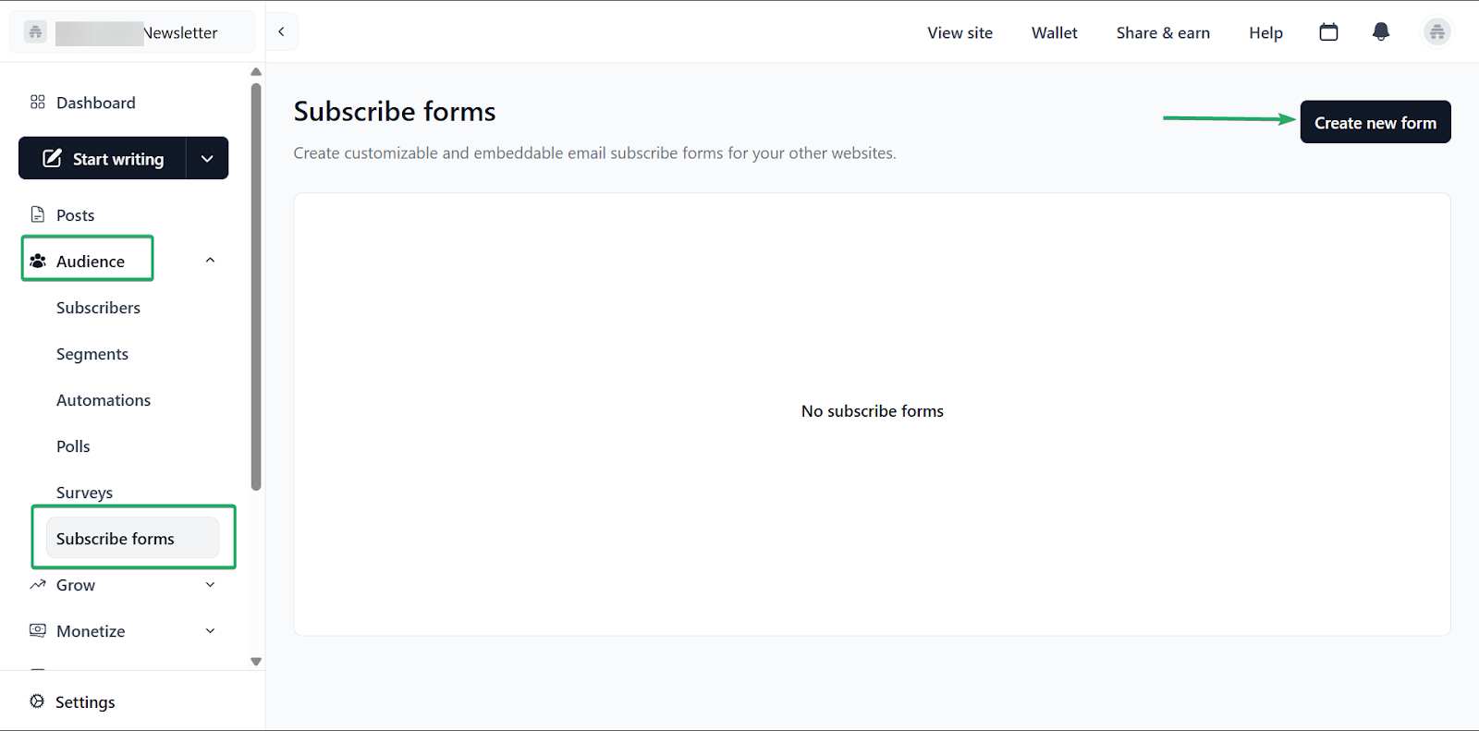Open the Help link in top navigation
The image size is (1479, 731).
click(x=1265, y=31)
